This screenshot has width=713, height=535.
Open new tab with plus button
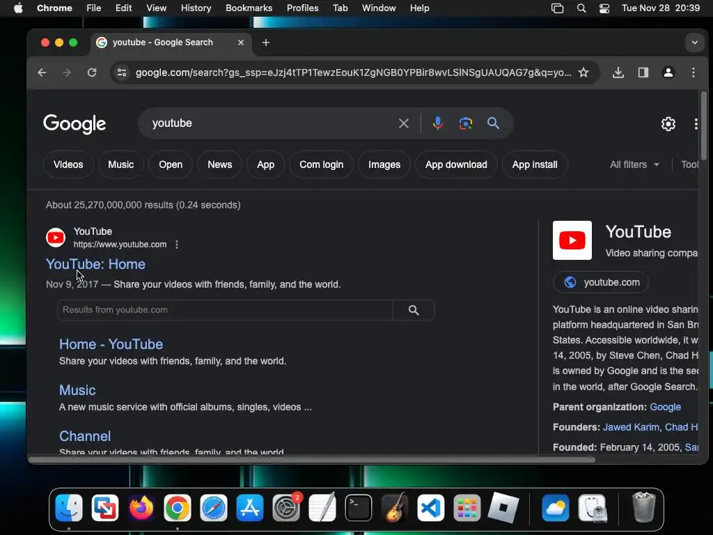click(266, 42)
